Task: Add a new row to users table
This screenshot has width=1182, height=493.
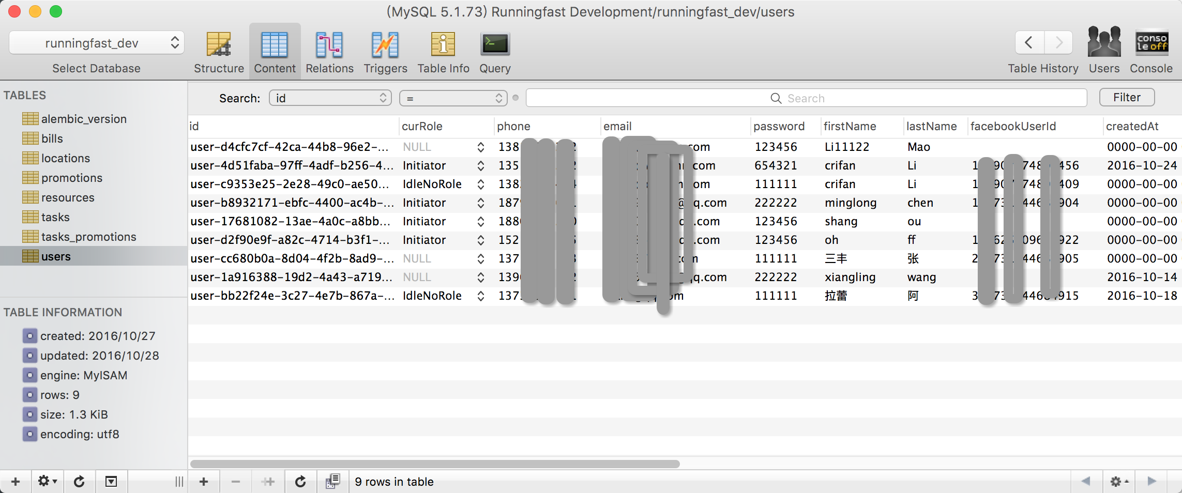Action: [x=204, y=482]
